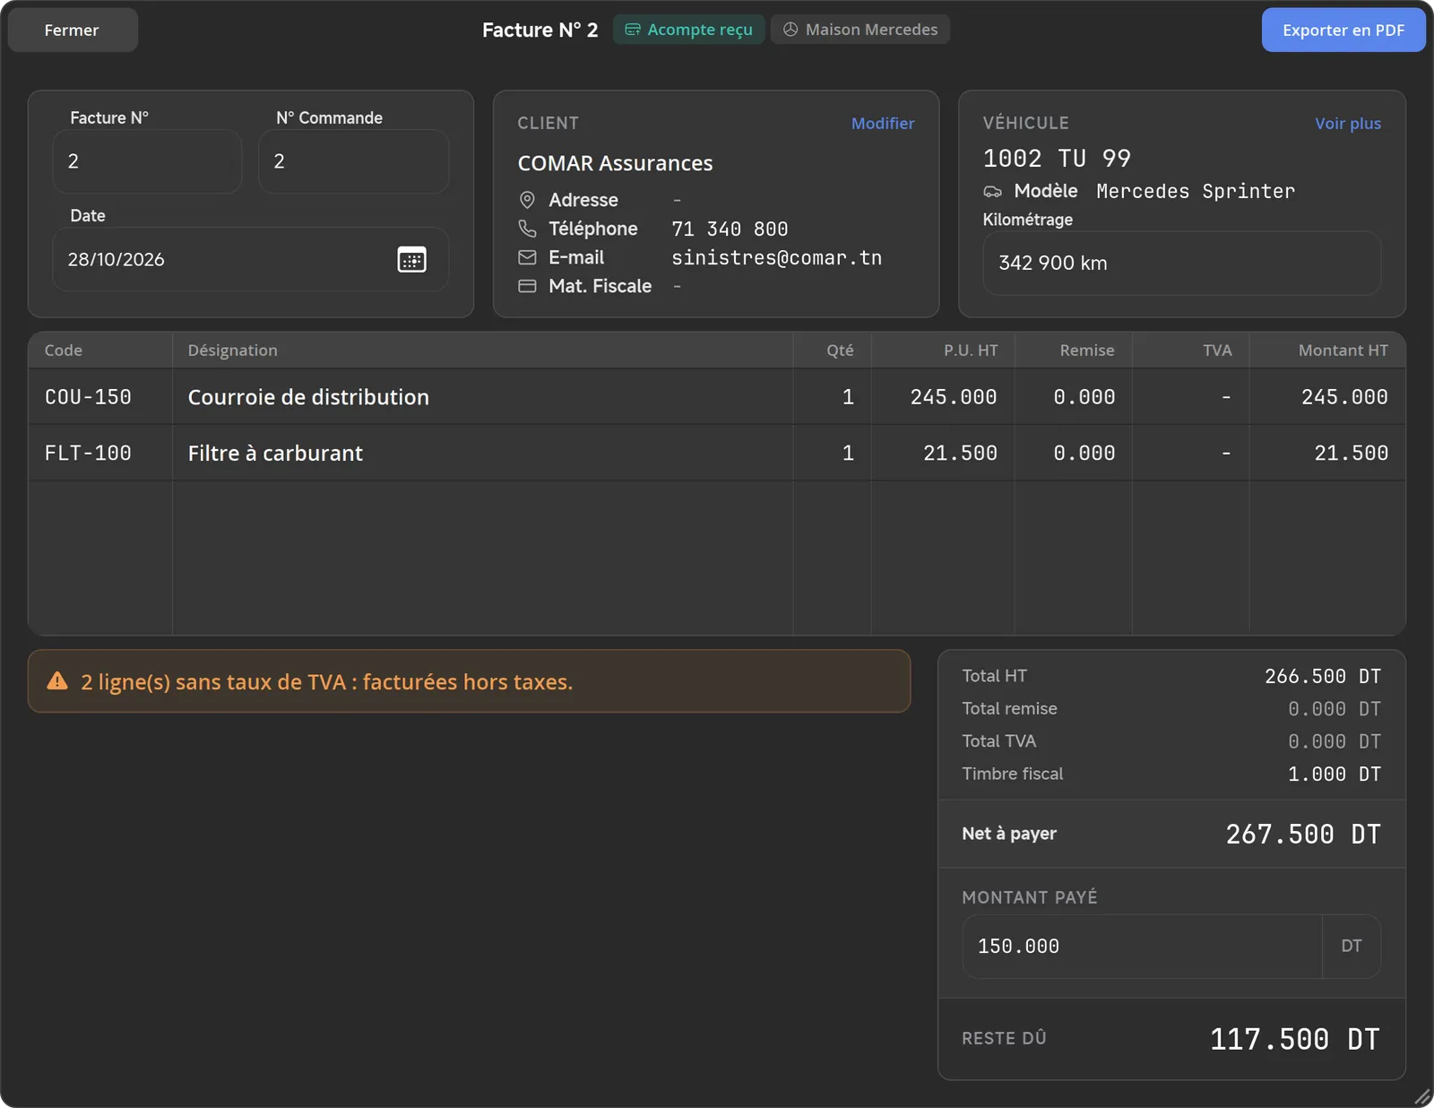The height and width of the screenshot is (1108, 1434).
Task: Click the Maison Mercedes badge
Action: tap(860, 30)
